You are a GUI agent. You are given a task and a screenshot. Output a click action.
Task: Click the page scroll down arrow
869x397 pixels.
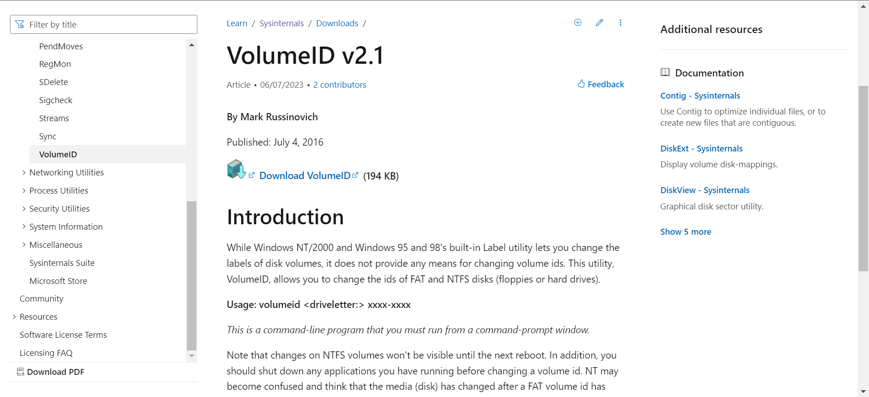coord(863,392)
